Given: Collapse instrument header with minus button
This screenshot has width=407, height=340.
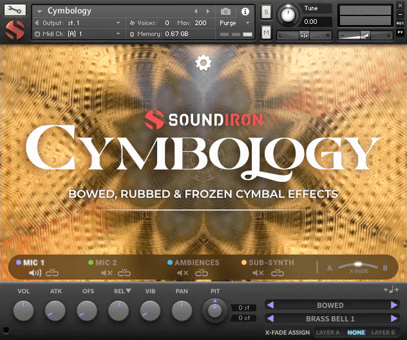Looking at the screenshot, I should 400,14.
